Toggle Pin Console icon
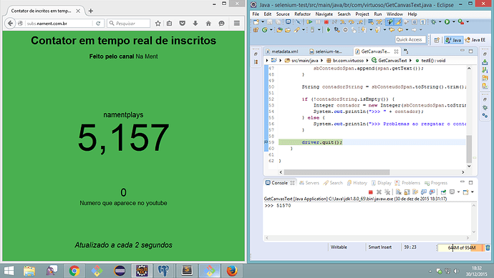Viewport: 494px width, 278px height. tap(443, 192)
